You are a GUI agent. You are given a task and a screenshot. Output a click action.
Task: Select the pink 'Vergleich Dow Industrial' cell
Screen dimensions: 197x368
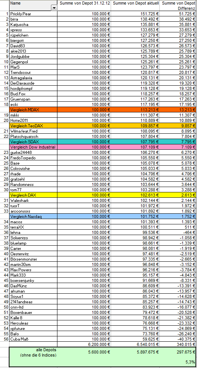click(33, 147)
